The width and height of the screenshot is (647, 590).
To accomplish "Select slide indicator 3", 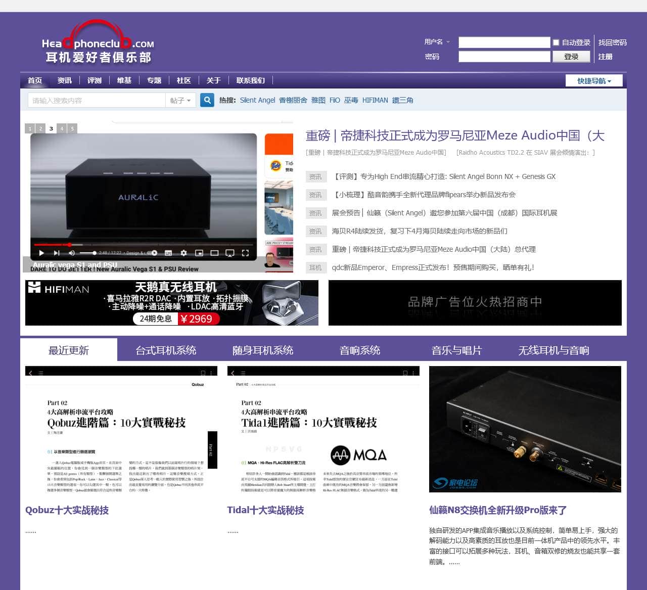I will (x=51, y=128).
